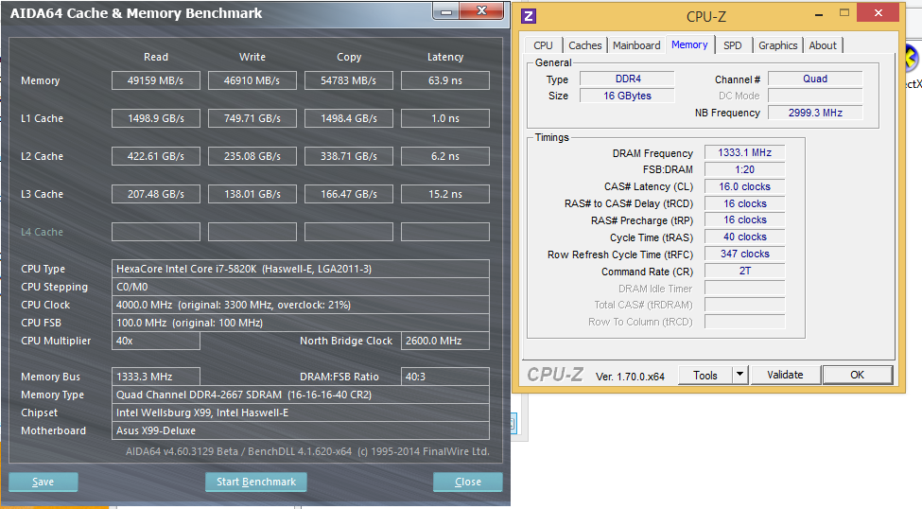Click the Type value DDR4 in CPU-Z
The height and width of the screenshot is (509, 922).
pos(627,79)
